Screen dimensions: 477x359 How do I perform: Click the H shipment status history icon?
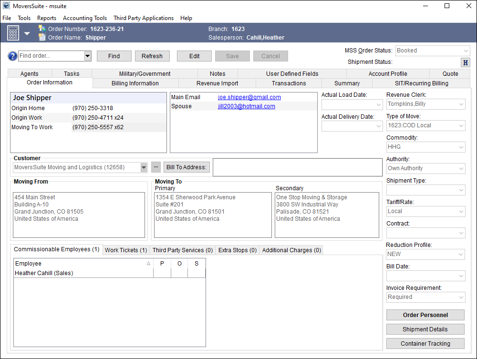[x=465, y=62]
